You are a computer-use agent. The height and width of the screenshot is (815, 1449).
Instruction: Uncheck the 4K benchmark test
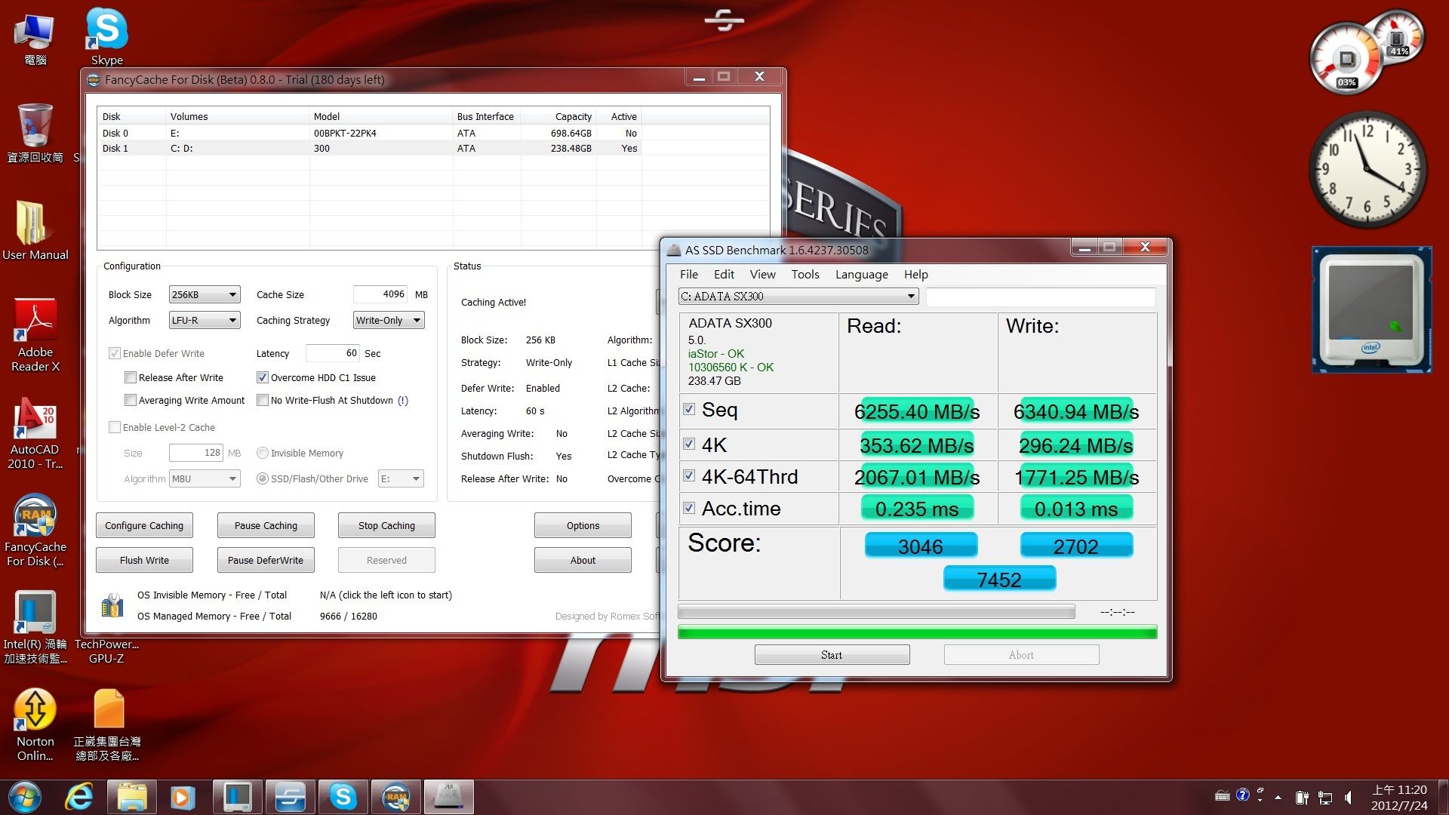[689, 444]
